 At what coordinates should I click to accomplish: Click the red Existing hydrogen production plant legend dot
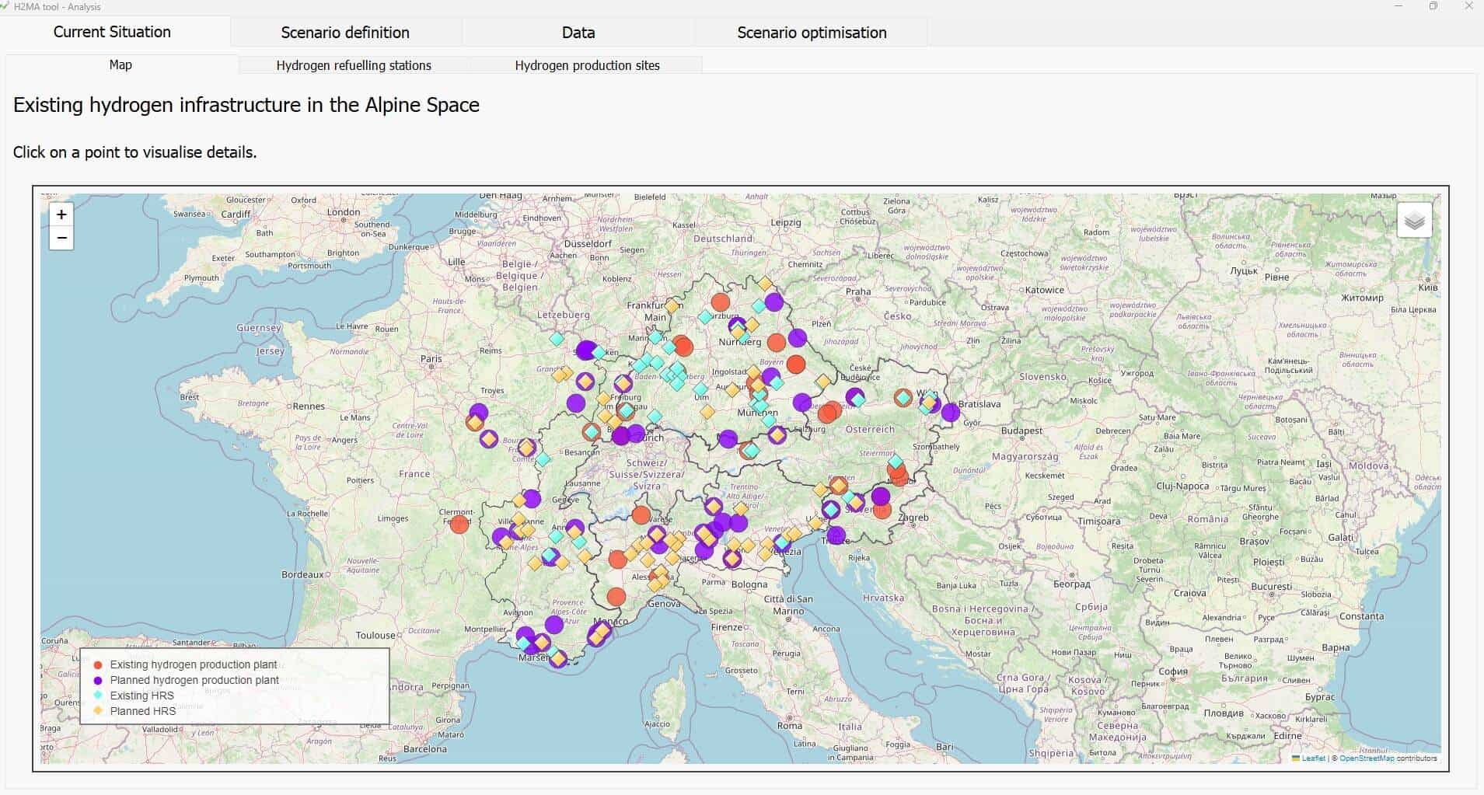click(x=98, y=665)
